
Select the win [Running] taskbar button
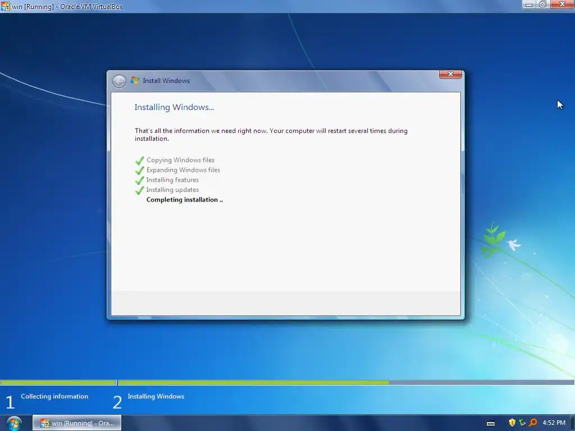pos(77,423)
